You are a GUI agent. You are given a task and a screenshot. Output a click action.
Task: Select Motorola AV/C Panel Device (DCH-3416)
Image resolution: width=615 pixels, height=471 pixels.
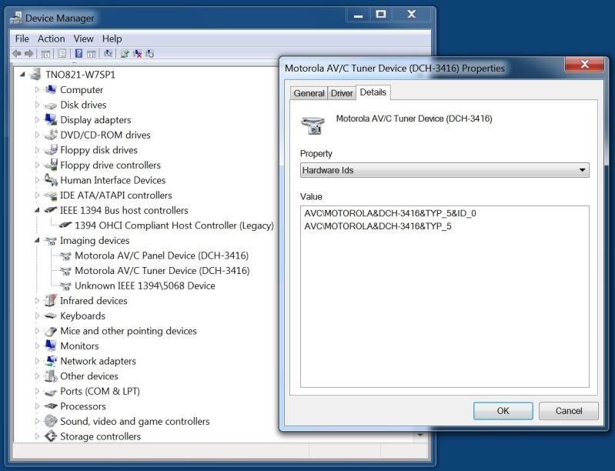[x=162, y=256]
